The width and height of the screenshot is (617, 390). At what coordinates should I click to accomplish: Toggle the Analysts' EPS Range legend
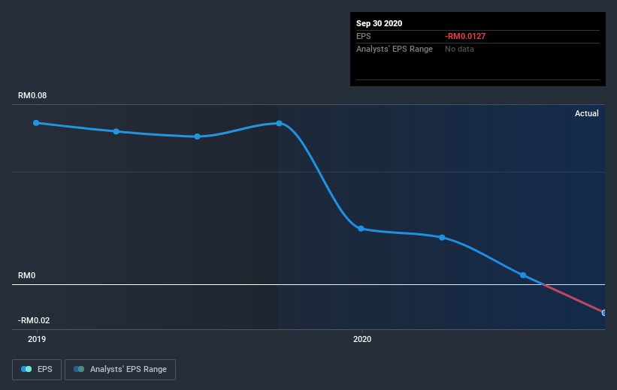tap(120, 370)
